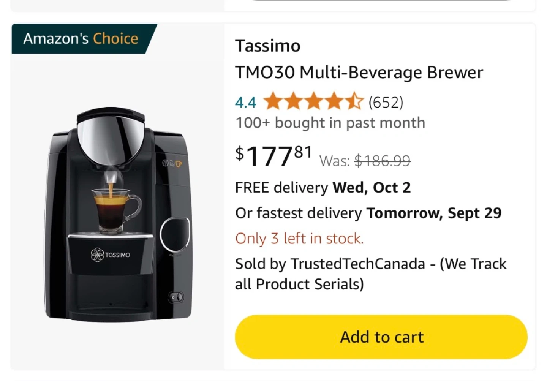
Task: Tap the power switch on the brewer image
Action: pyautogui.click(x=176, y=297)
